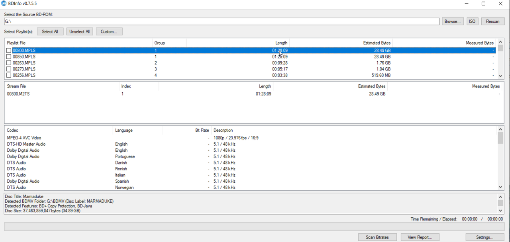Viewport: 510px width, 242px height.
Task: Click the Language column header
Action: (137, 131)
